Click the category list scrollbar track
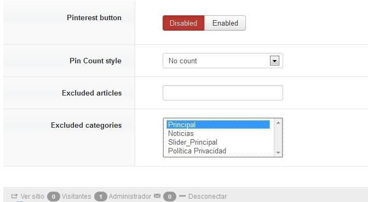 278,138
